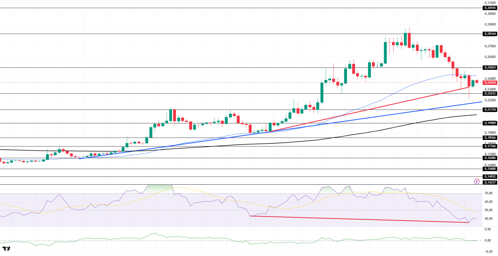Click the 0,23000 price axis value

tap(490, 89)
